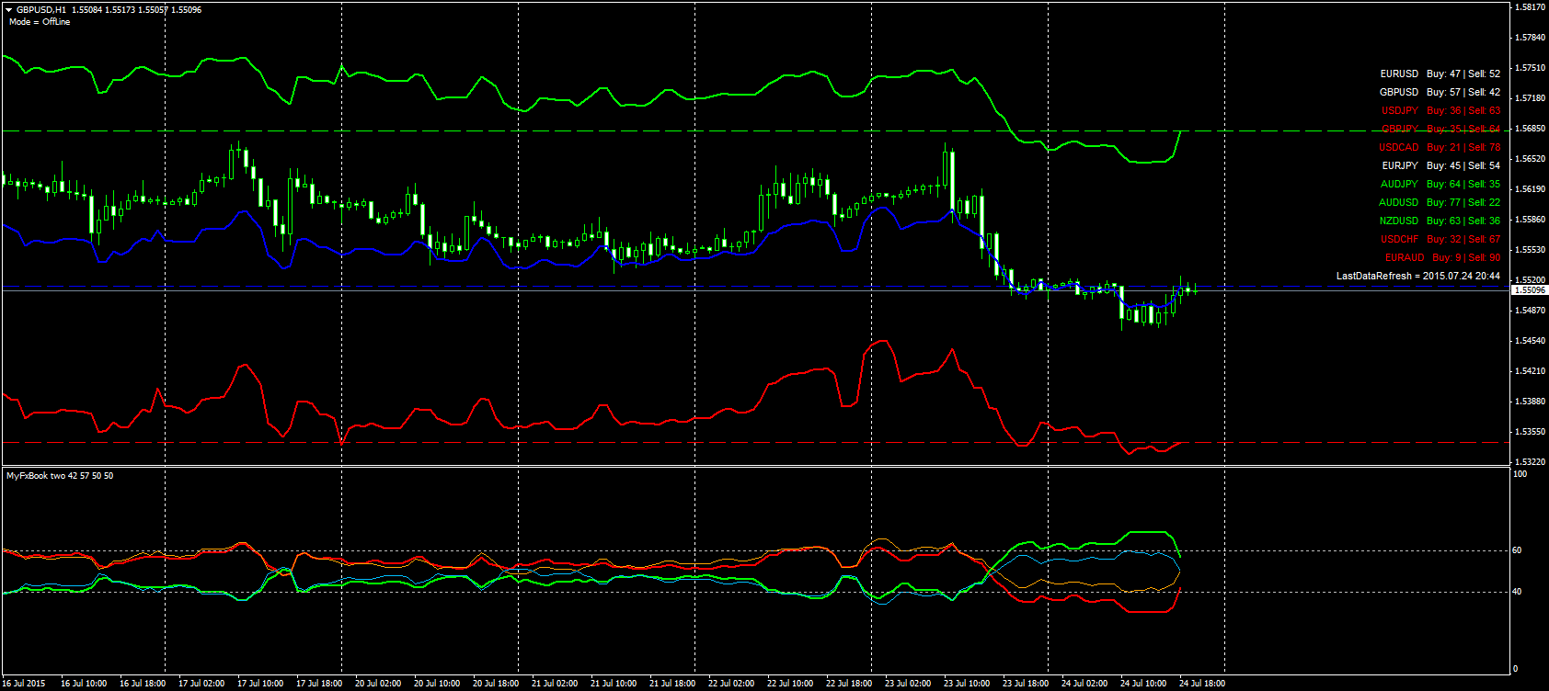Image resolution: width=1549 pixels, height=691 pixels.
Task: Click the '23 Jul 18:00' time label
Action: 1026,684
